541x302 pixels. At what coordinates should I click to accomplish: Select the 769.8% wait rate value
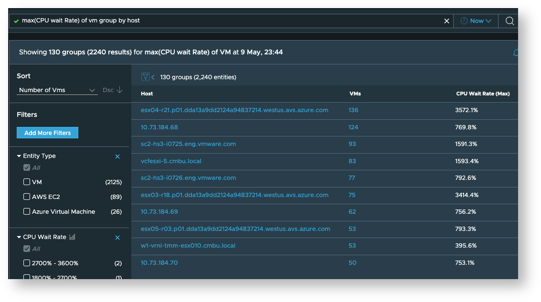click(466, 127)
